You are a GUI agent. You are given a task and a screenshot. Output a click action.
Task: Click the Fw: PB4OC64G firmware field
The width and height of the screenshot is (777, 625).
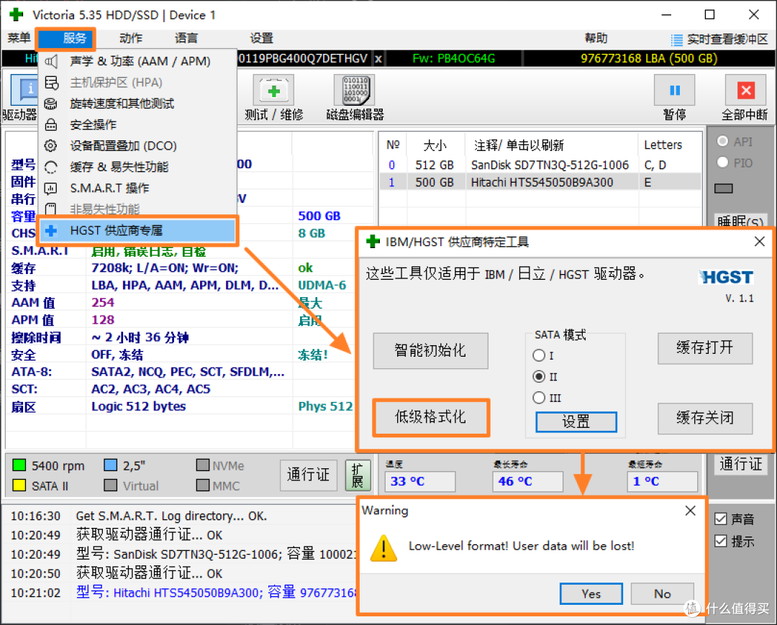point(453,59)
